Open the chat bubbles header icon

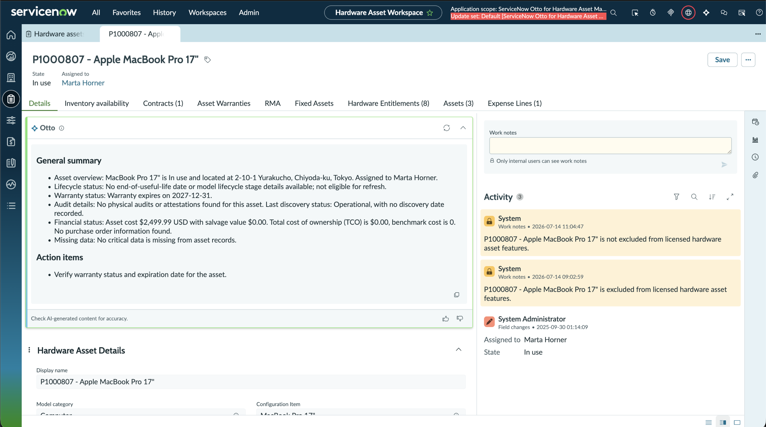pos(724,13)
